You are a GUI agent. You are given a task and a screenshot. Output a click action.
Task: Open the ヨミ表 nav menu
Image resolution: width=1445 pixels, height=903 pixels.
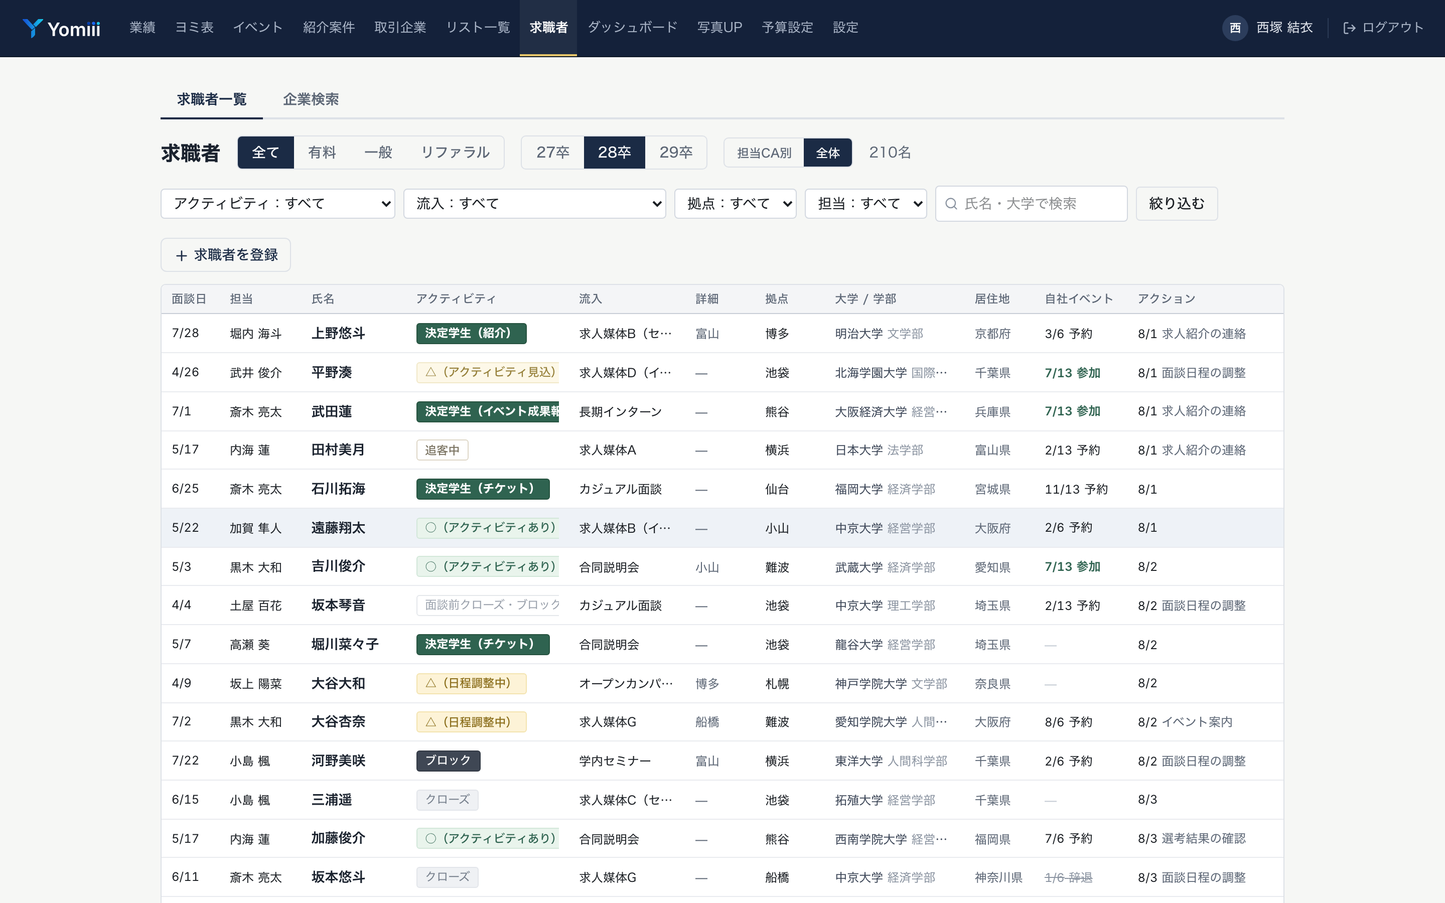click(194, 28)
